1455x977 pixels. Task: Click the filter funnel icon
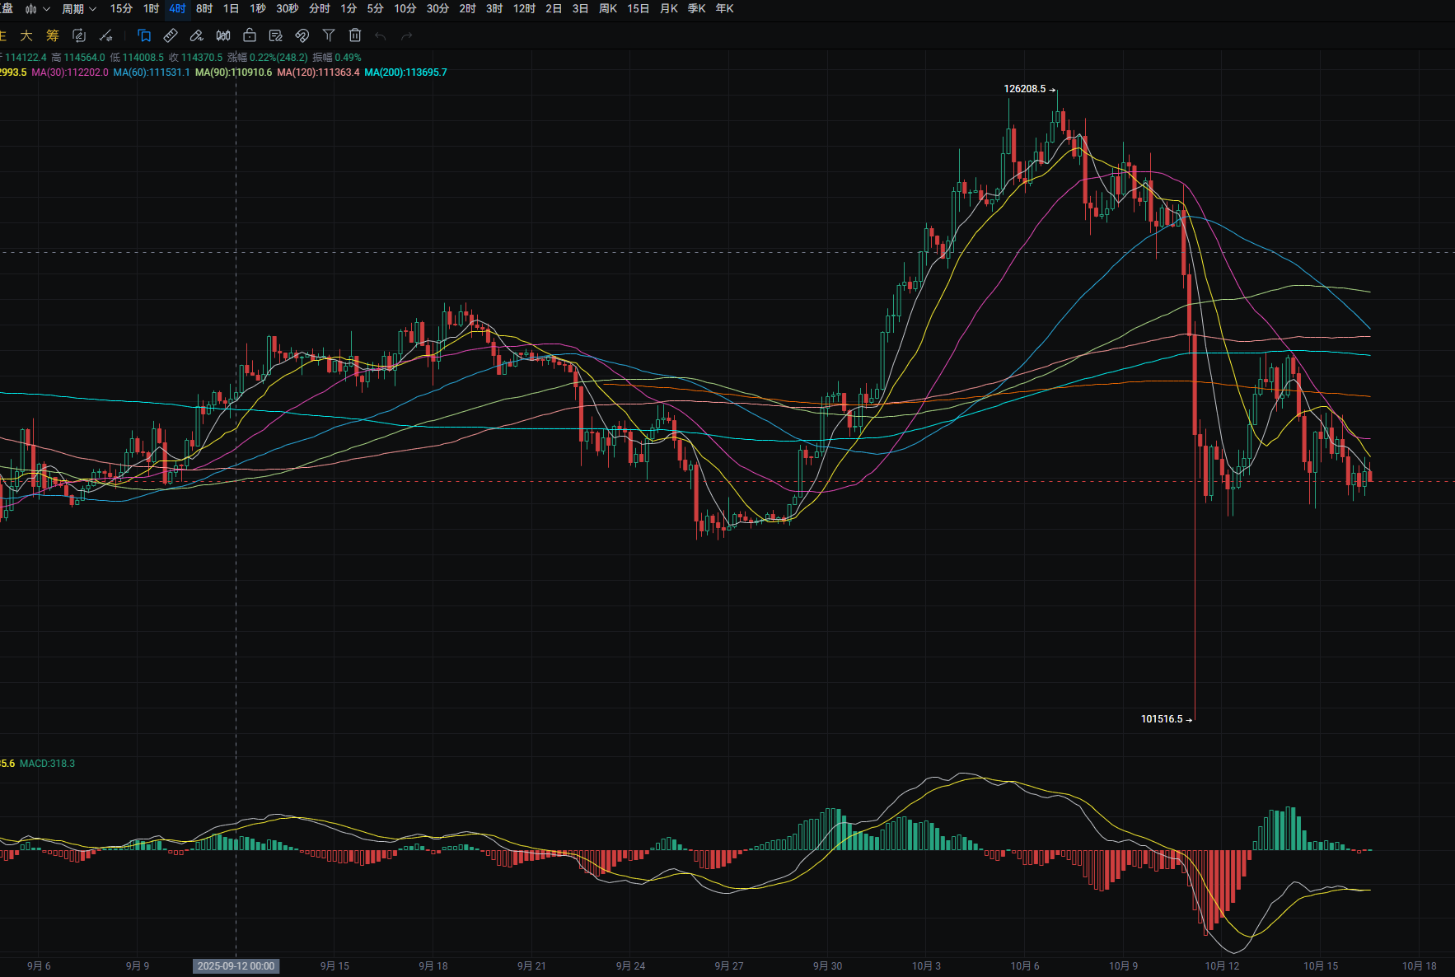click(329, 35)
